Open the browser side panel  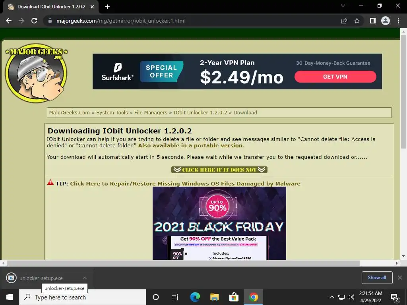click(373, 21)
